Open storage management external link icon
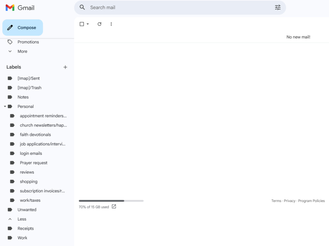The image size is (329, 246). [x=114, y=206]
